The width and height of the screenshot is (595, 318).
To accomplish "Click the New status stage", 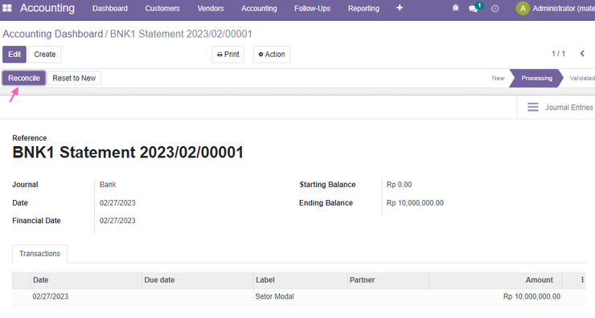I will [498, 78].
